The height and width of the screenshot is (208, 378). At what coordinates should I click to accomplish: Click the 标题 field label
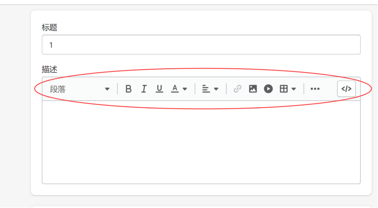click(50, 27)
